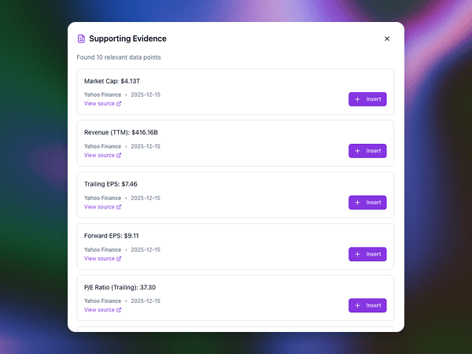Close the Supporting Evidence dialog
Image resolution: width=472 pixels, height=354 pixels.
pos(386,39)
